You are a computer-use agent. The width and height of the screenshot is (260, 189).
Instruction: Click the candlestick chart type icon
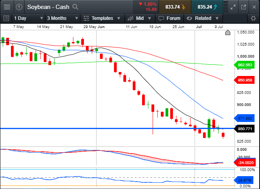point(130,18)
